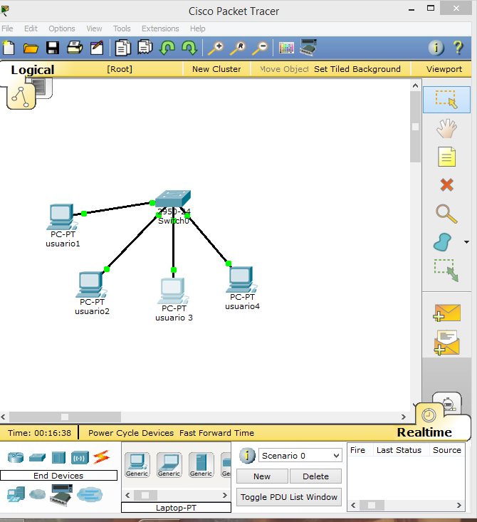Click the usuario1 PC on canvas
This screenshot has height=522, width=477.
coord(62,216)
